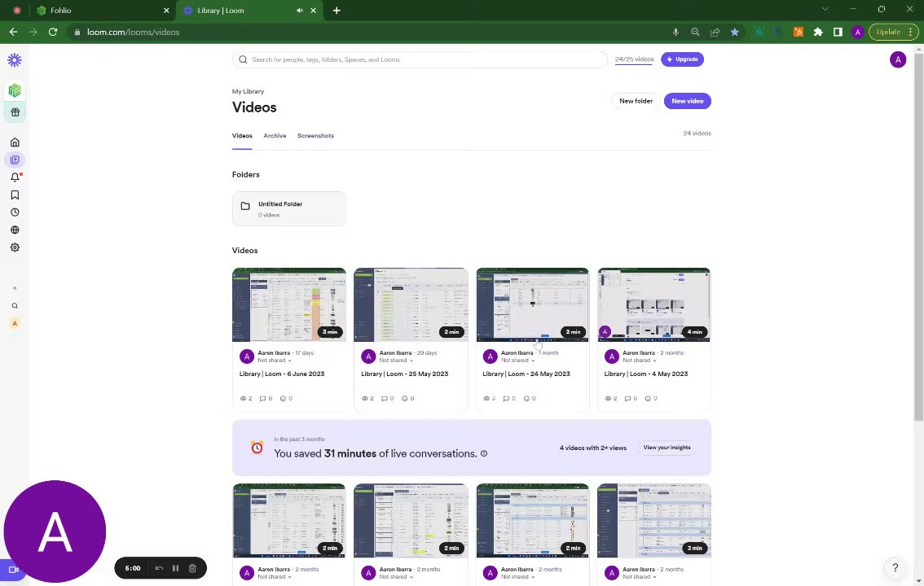This screenshot has height=586, width=924.
Task: Expand Not shared dropdown for 6 June video
Action: (x=275, y=361)
